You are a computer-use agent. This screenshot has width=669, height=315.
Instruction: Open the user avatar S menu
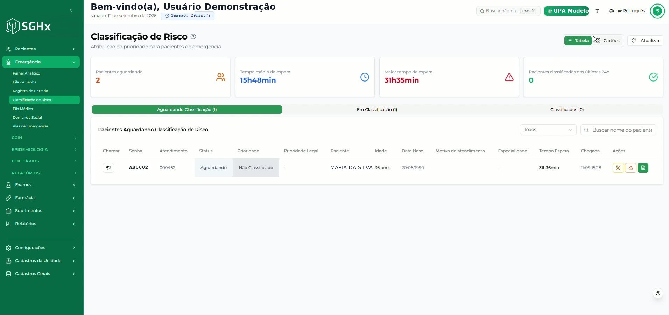coord(657,11)
